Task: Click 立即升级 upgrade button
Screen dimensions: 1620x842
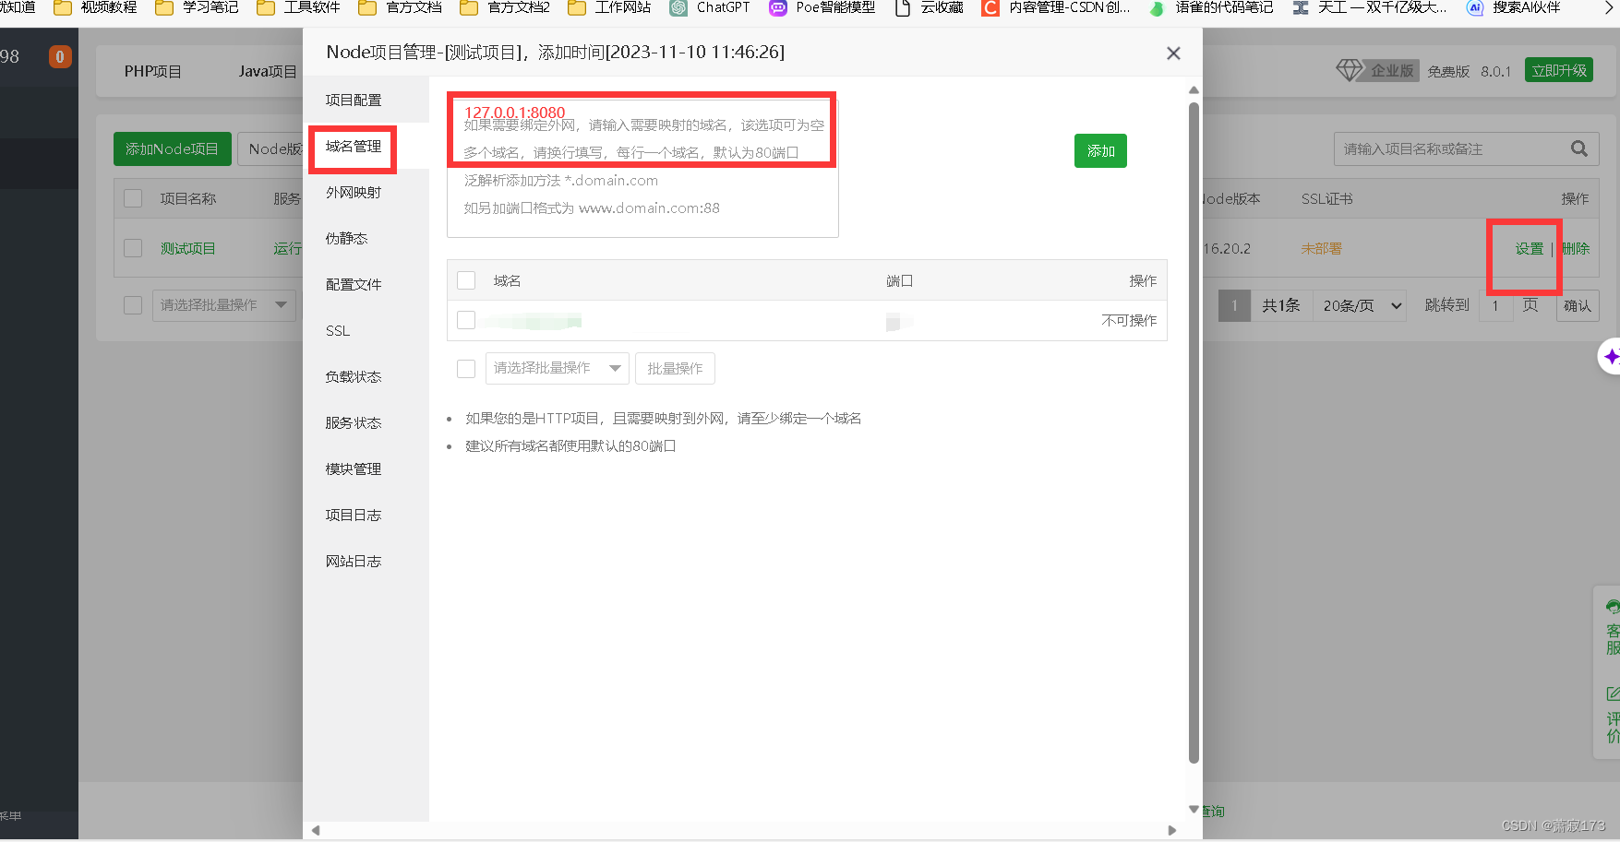Action: pyautogui.click(x=1559, y=70)
